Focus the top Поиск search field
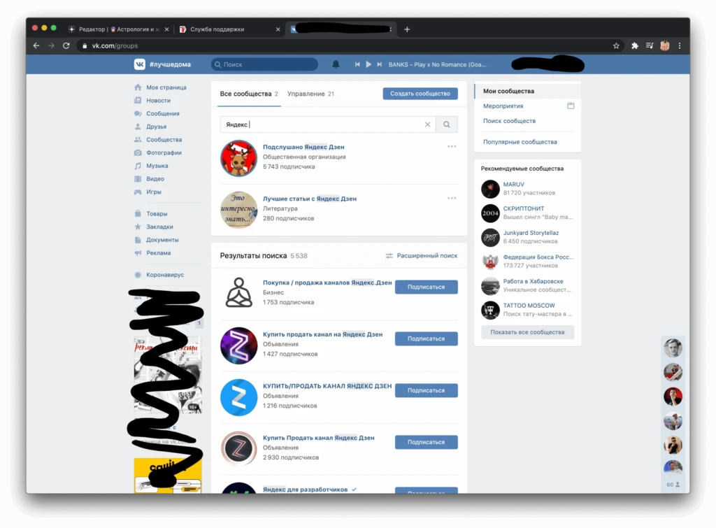This screenshot has height=528, width=716. click(264, 64)
